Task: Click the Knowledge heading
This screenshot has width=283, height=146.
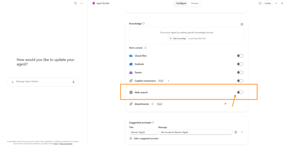Action: tap(135, 24)
